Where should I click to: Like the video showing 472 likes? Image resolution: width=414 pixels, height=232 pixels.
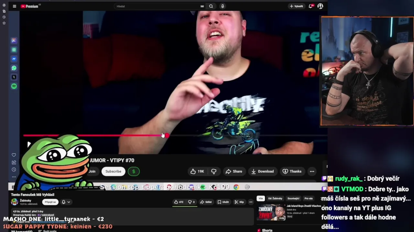coord(179,202)
